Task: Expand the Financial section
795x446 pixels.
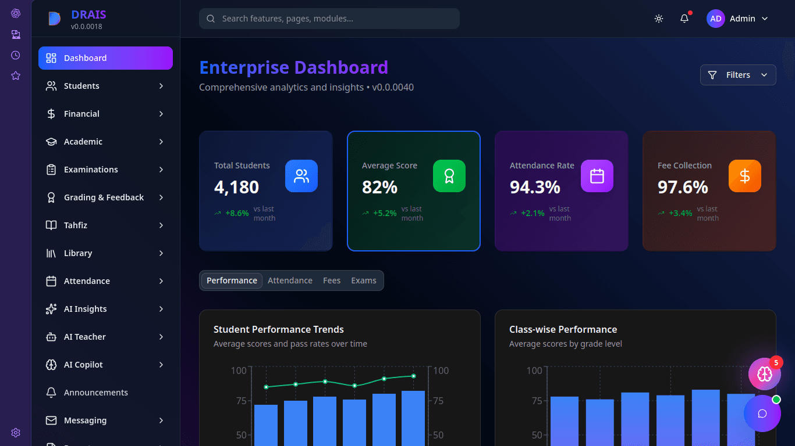Action: pyautogui.click(x=81, y=113)
